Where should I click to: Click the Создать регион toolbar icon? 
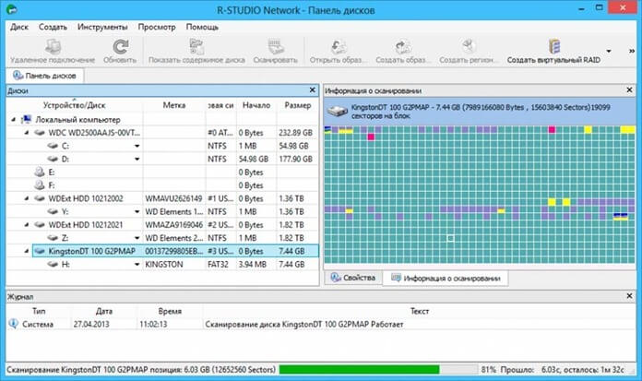468,46
